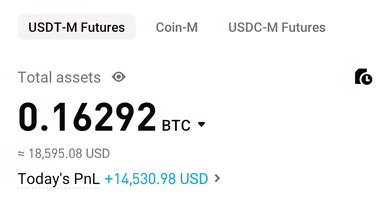
Task: Click the USD text after +14,530.98
Action: coord(194,179)
